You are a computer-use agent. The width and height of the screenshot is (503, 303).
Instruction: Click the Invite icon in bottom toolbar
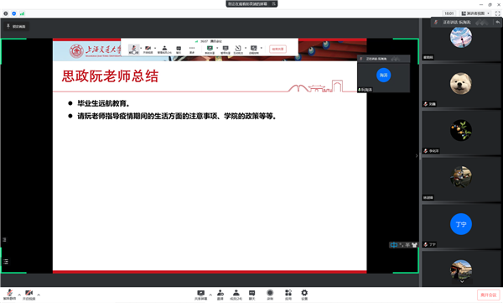tap(220, 295)
